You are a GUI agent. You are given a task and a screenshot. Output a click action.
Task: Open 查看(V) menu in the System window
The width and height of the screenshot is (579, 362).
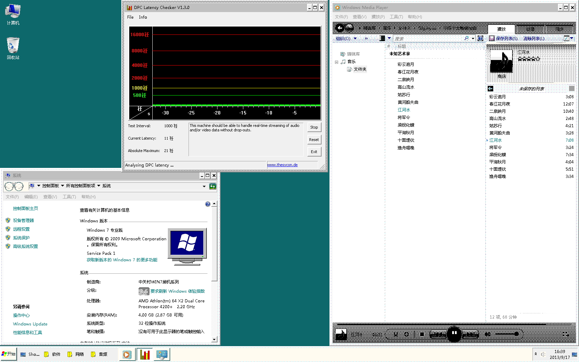pos(50,197)
